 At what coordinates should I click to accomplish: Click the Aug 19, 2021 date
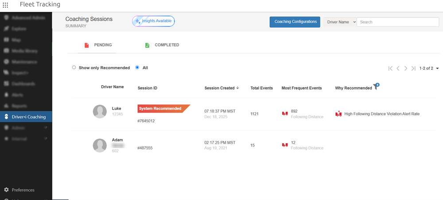point(216,148)
